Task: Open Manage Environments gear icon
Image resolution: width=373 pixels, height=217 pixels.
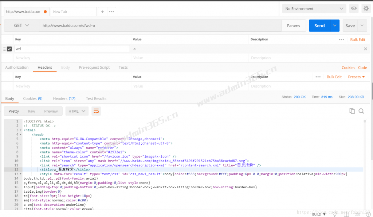Action: [366, 9]
